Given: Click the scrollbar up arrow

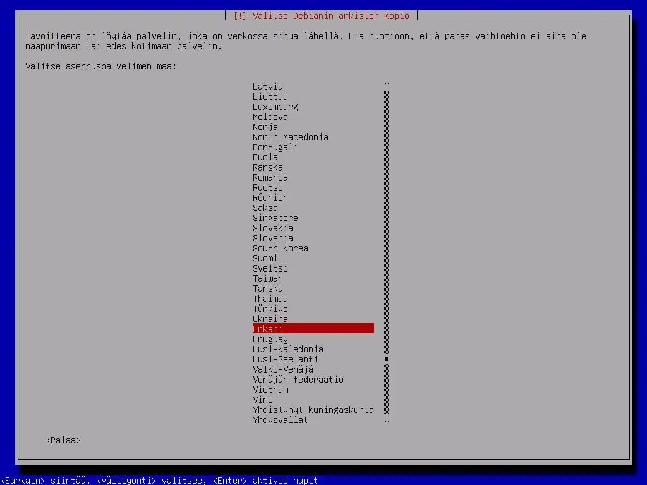Looking at the screenshot, I should point(387,86).
